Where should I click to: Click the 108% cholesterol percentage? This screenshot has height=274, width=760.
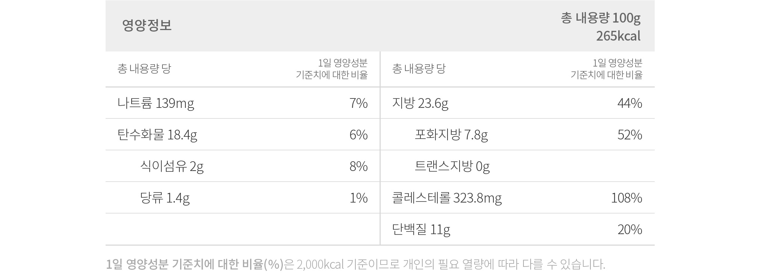(x=627, y=198)
